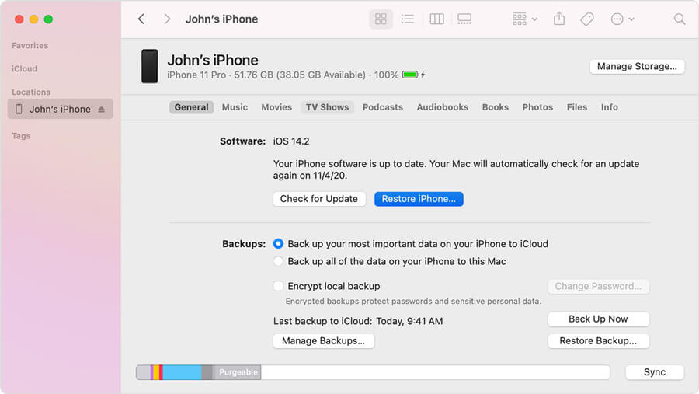The height and width of the screenshot is (394, 699).
Task: Click the Restore iPhone button
Action: [x=419, y=199]
